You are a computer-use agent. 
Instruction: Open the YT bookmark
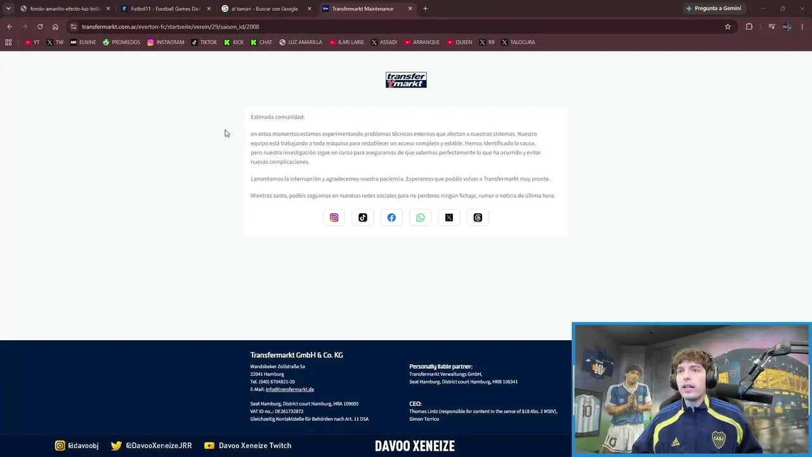(32, 43)
